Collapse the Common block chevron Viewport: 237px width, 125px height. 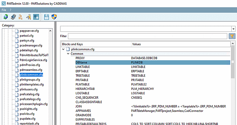click(x=68, y=54)
